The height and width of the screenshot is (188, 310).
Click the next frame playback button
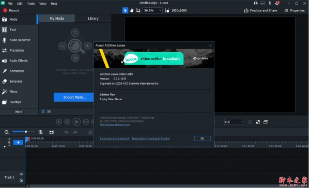click(67, 122)
